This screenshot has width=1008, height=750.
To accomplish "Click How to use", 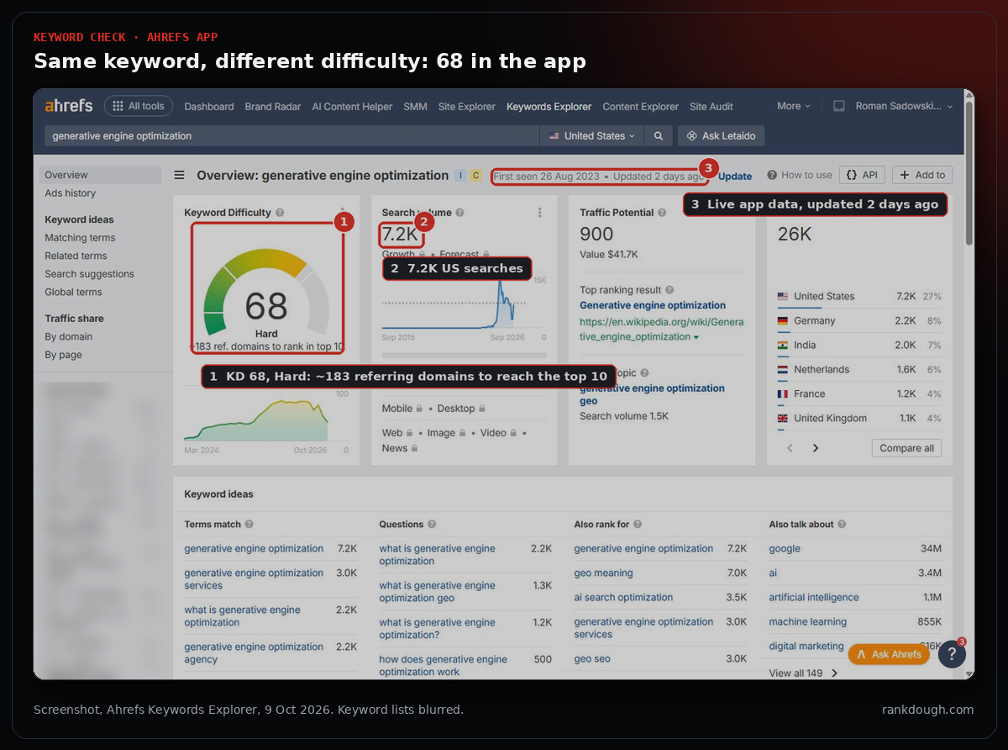I will (799, 175).
